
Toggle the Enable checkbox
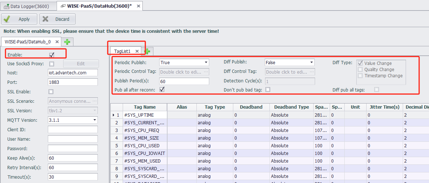52,55
